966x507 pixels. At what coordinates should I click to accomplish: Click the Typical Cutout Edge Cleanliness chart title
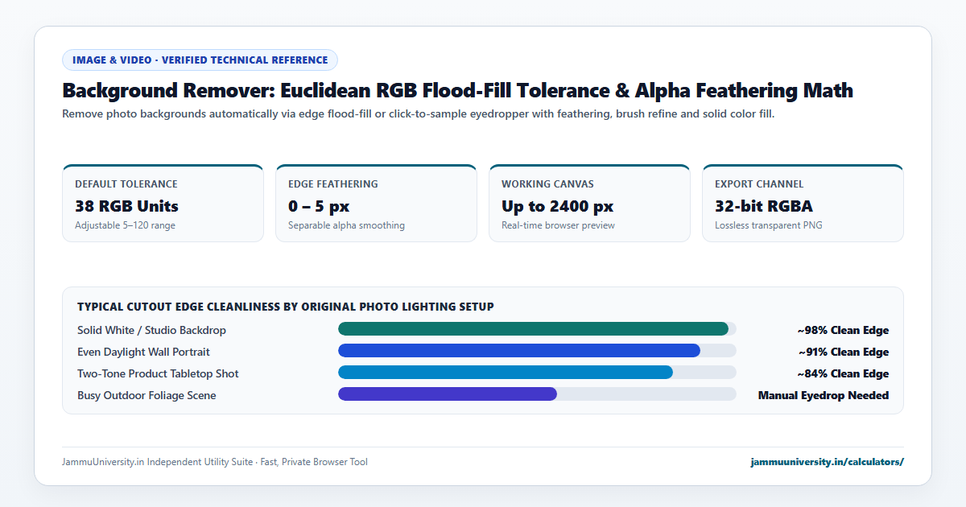click(x=286, y=307)
